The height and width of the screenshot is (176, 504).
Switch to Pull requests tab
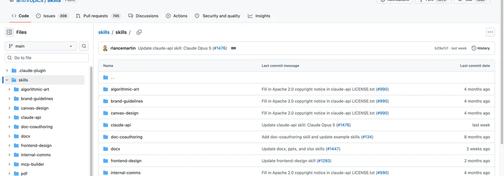tap(98, 16)
